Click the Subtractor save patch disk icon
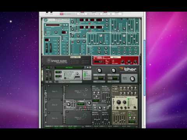187x140 pixels. pyautogui.click(x=67, y=25)
